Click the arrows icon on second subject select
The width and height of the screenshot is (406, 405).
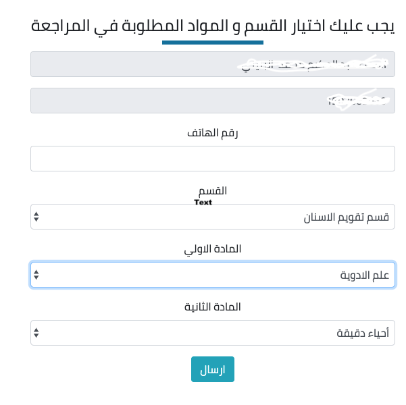[36, 333]
